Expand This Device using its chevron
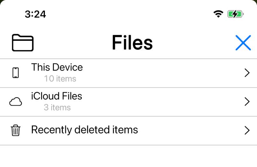257x167 pixels. 247,73
